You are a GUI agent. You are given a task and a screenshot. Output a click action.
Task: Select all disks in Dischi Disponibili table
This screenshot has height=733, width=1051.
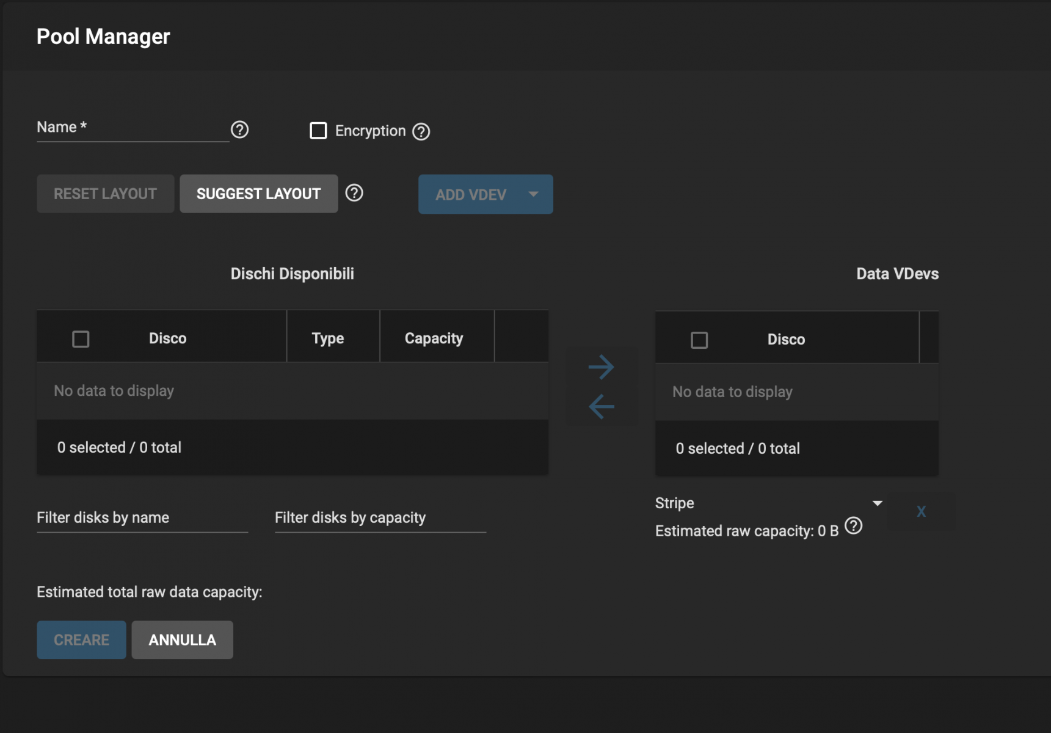(81, 339)
